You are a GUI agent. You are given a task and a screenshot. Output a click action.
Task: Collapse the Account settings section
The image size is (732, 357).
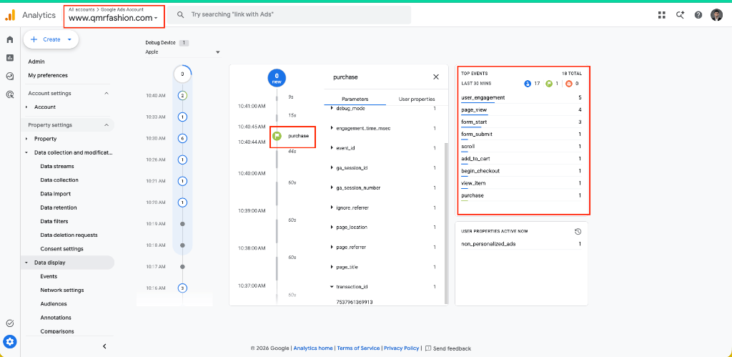107,94
